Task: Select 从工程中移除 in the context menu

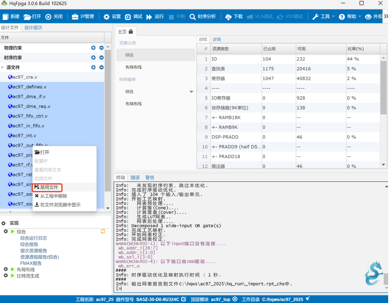Action: (53, 196)
